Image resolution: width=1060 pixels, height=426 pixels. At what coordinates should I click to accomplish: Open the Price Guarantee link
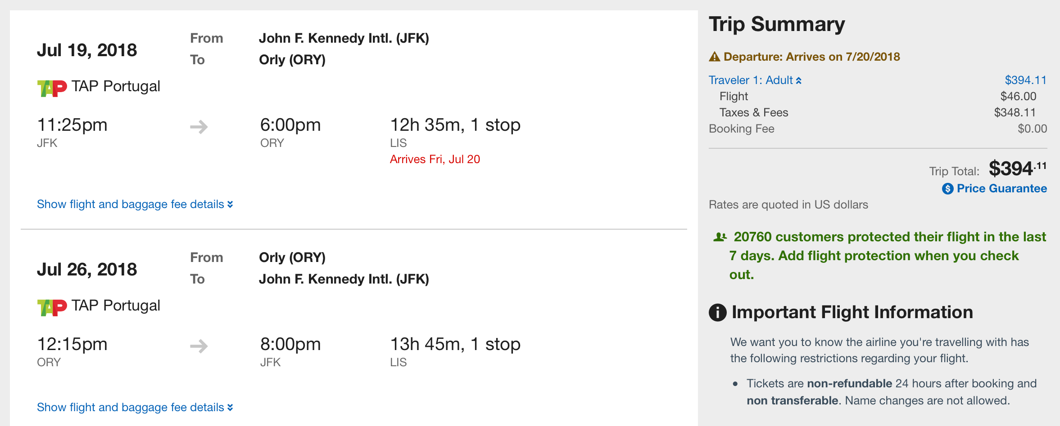(1001, 189)
